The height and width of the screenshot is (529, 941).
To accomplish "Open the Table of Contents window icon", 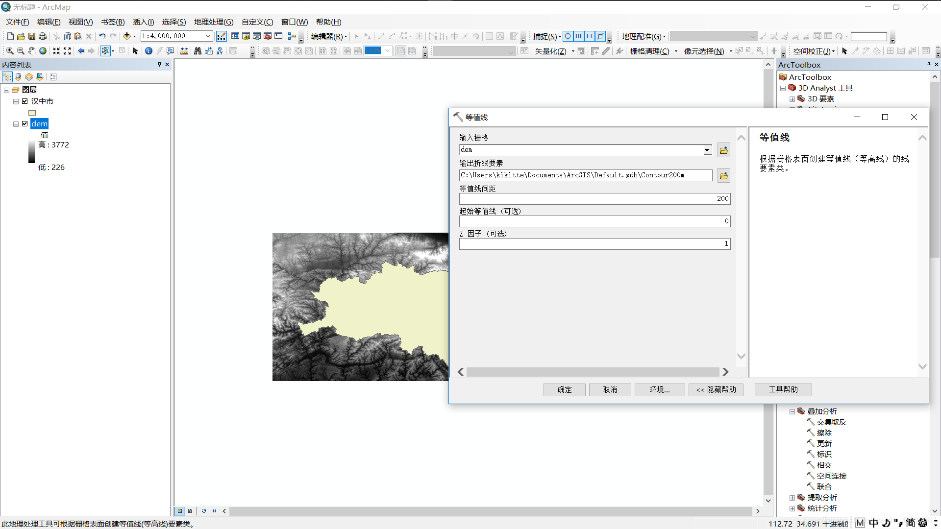I will (235, 36).
